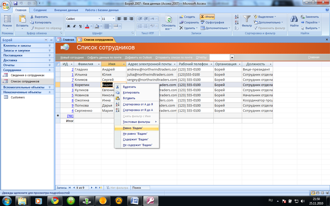Open Customers table in navigation pane

[18, 97]
